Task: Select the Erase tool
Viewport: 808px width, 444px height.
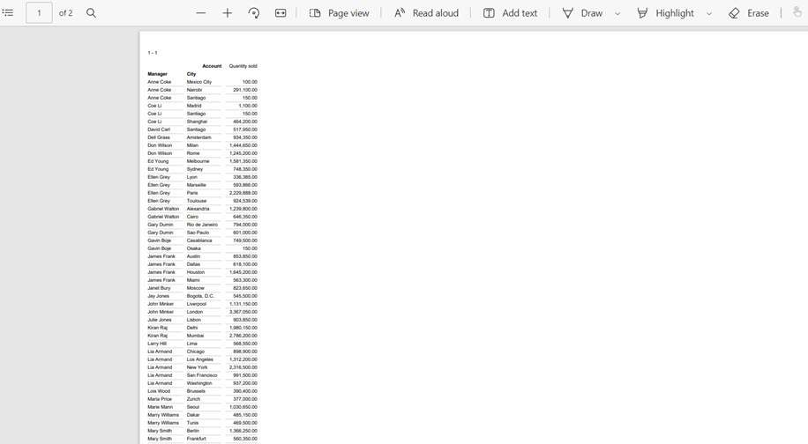Action: pos(749,13)
